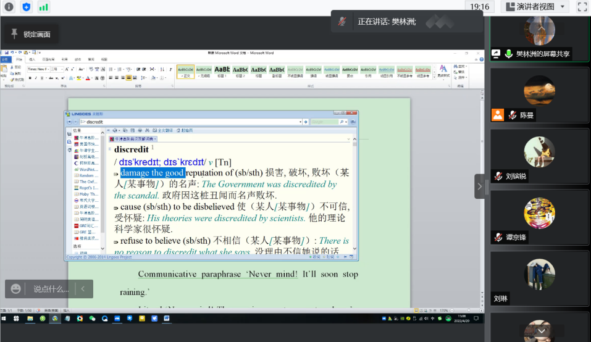The height and width of the screenshot is (342, 591).
Task: Apply the 正文 style
Action: point(186,72)
